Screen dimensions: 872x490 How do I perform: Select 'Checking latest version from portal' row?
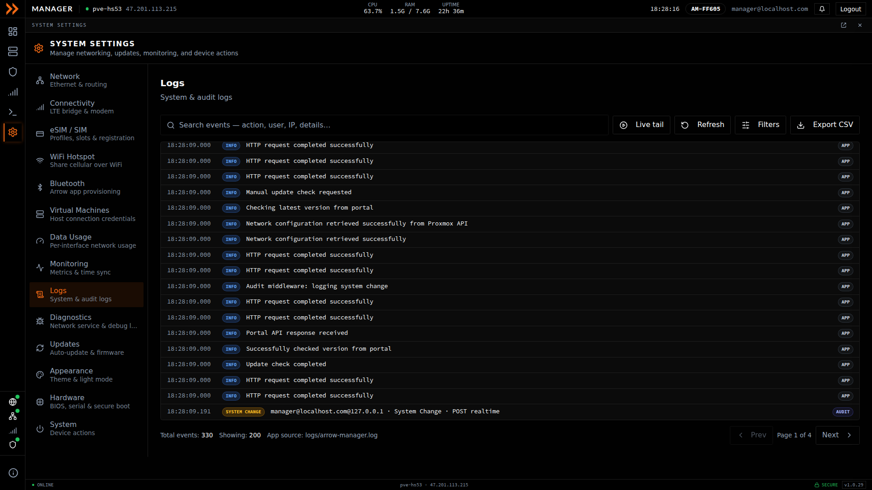pos(510,208)
